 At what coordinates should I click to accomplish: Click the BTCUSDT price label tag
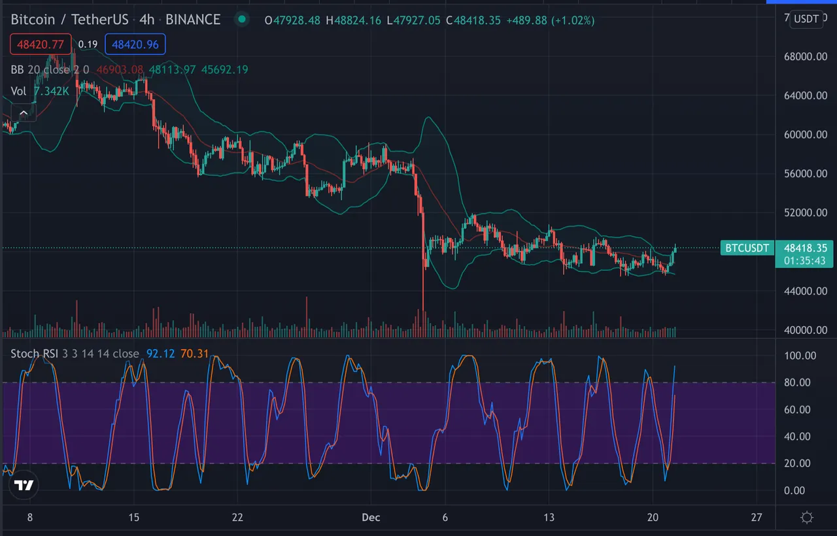[x=748, y=248]
